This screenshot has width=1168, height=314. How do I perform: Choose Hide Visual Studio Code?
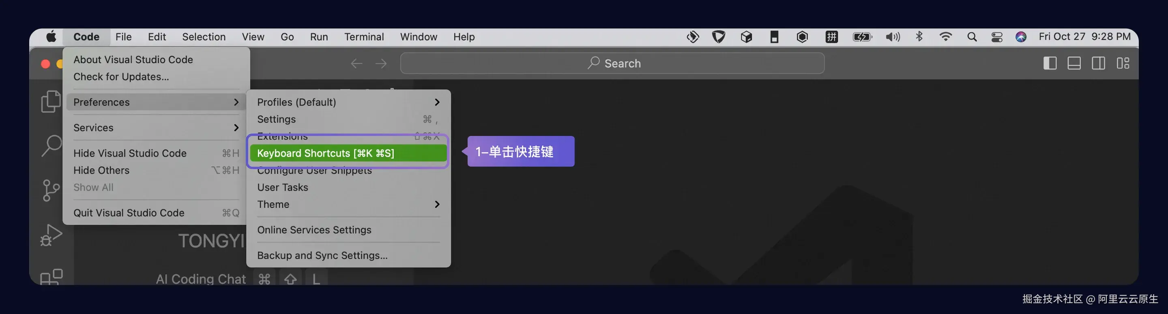point(156,153)
